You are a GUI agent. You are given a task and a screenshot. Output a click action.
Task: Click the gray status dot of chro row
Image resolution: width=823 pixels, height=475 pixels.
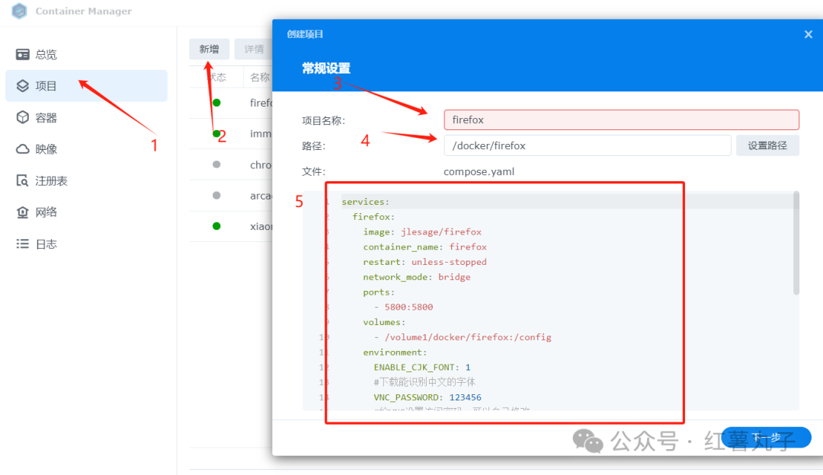(216, 164)
